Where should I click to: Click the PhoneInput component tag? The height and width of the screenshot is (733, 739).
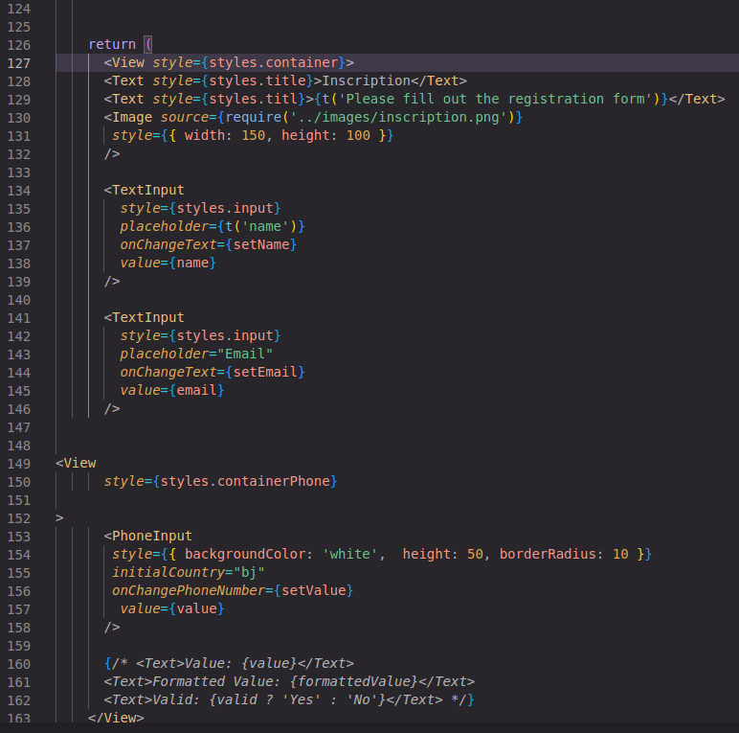(152, 537)
